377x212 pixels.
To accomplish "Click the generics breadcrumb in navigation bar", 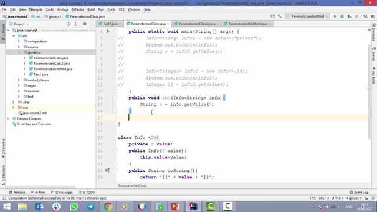I will 53,16.
